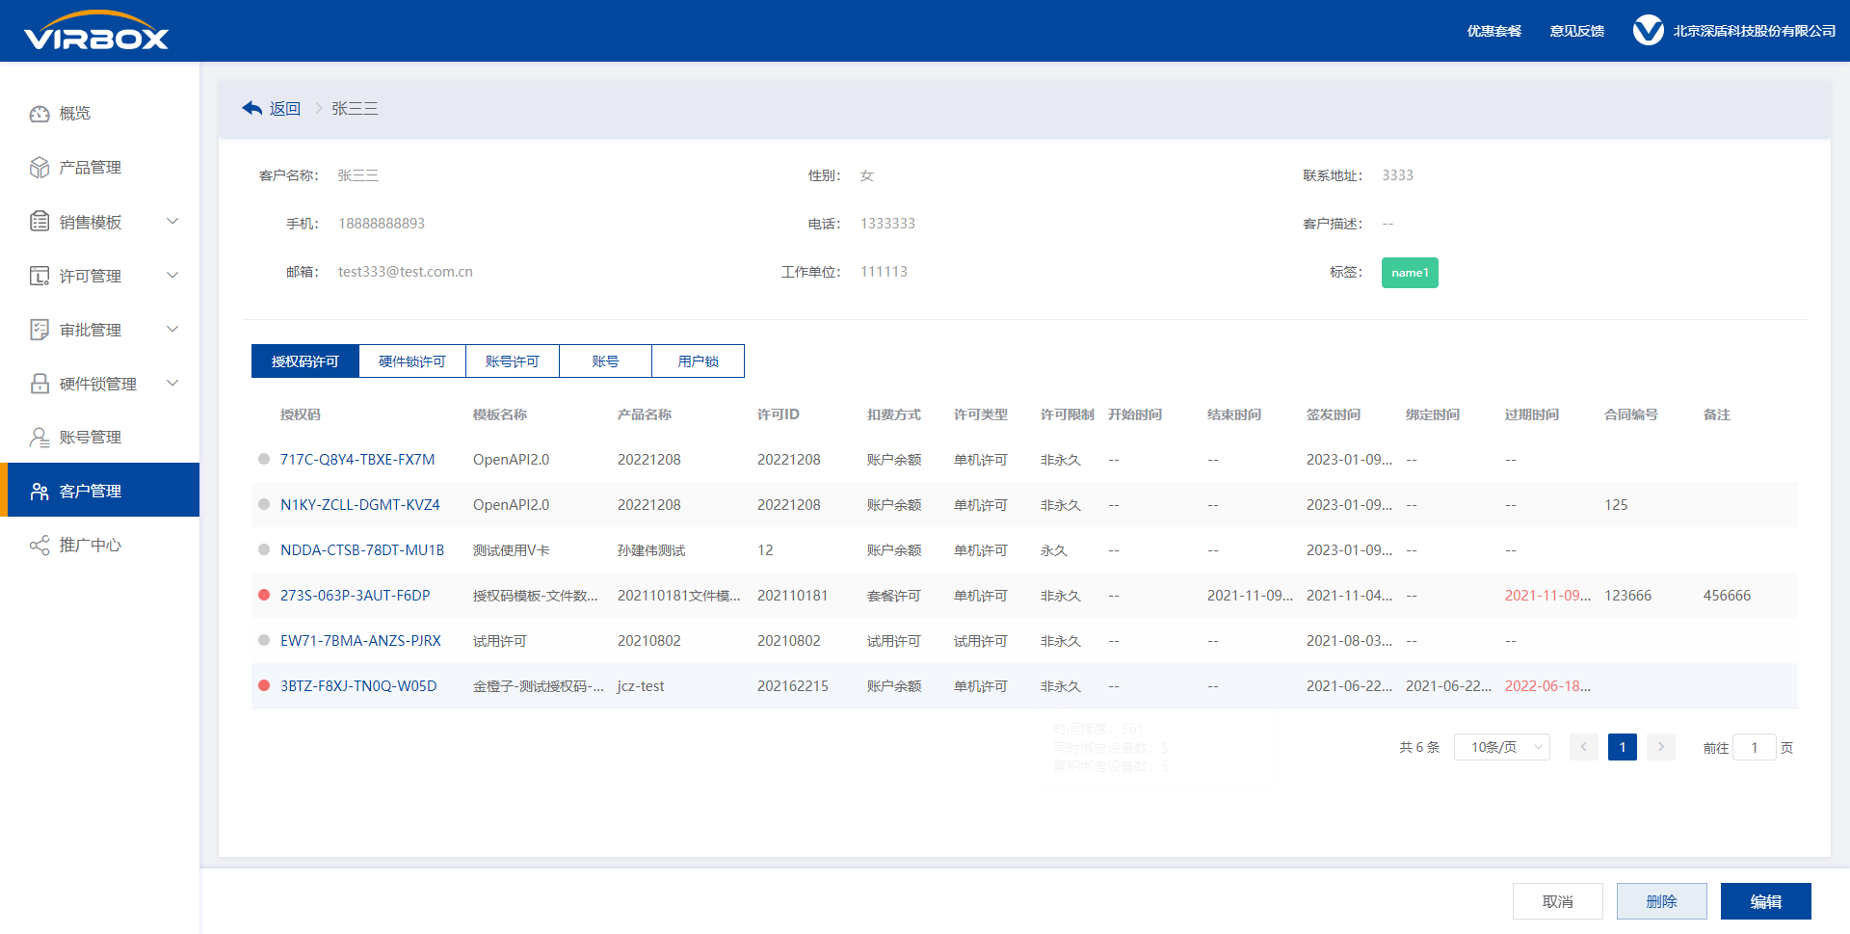Click status dot of NDDA-CTSB-78DT-MU1B row
This screenshot has width=1850, height=934.
point(264,550)
